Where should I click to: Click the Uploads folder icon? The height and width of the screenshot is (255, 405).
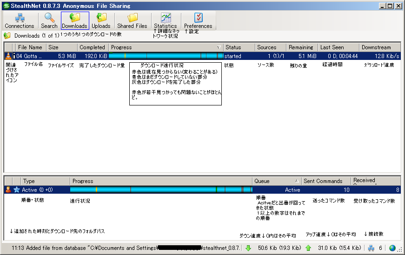pyautogui.click(x=101, y=18)
